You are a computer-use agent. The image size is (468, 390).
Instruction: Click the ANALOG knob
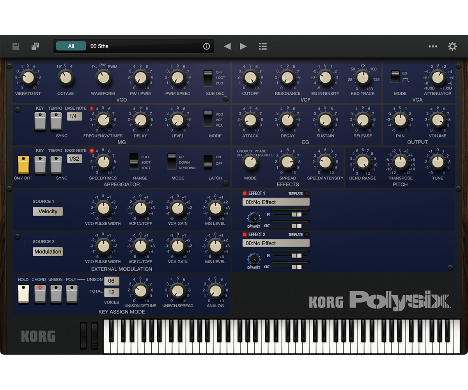215,291
